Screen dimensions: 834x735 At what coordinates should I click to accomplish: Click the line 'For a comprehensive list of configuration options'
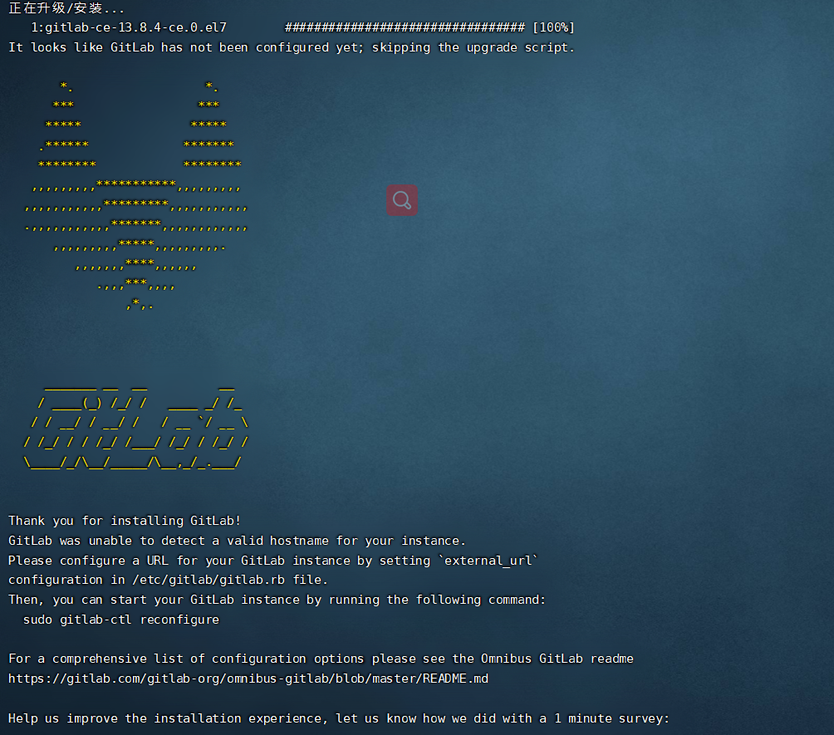(x=321, y=659)
